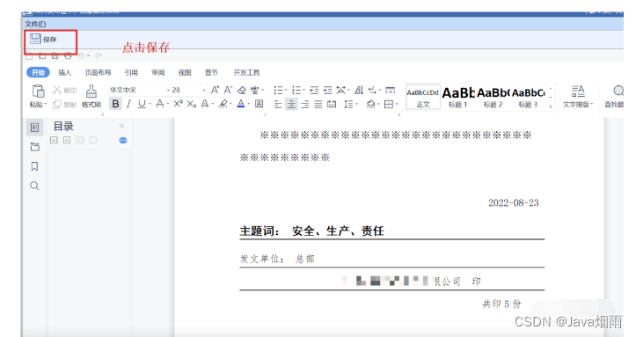
Task: Click the decrease indent icon
Action: (x=314, y=90)
